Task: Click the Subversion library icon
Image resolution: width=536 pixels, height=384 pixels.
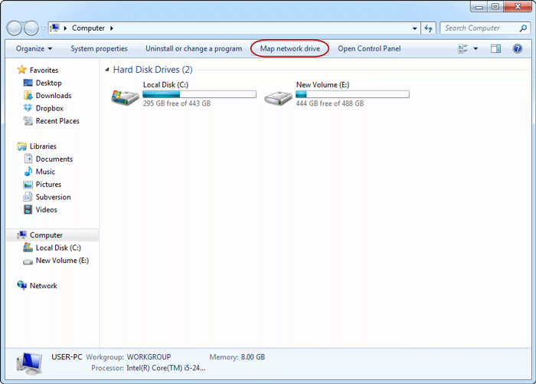Action: click(28, 197)
